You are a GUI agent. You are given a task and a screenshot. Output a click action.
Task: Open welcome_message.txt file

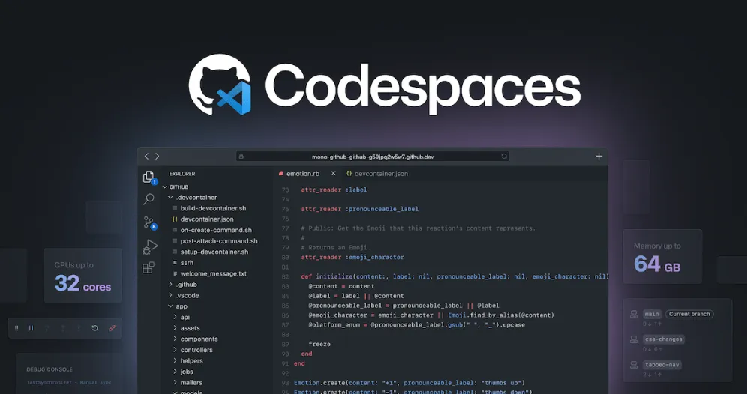214,273
